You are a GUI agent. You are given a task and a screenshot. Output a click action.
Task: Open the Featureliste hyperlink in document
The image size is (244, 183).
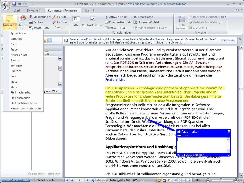(115, 80)
